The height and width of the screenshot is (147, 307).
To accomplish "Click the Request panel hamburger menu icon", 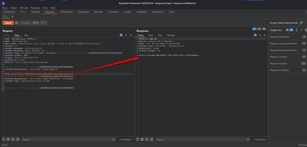I will 131,35.
